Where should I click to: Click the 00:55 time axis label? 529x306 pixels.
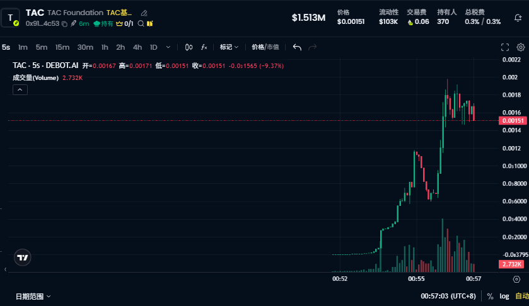(x=416, y=279)
